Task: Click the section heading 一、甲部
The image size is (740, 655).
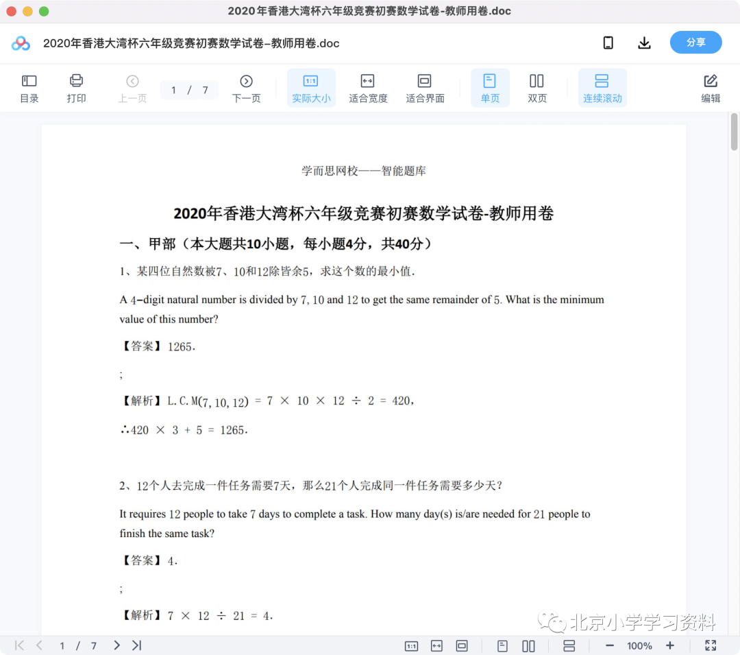Action: 276,244
